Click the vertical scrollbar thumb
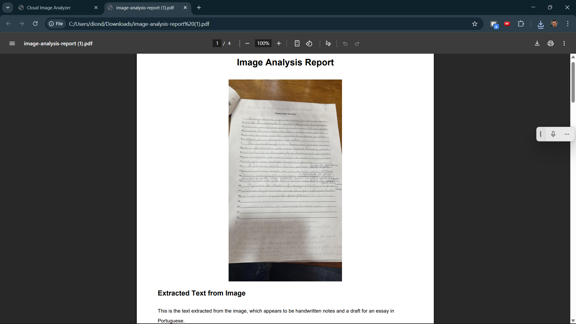Screen dimensions: 576x324 point(573,82)
